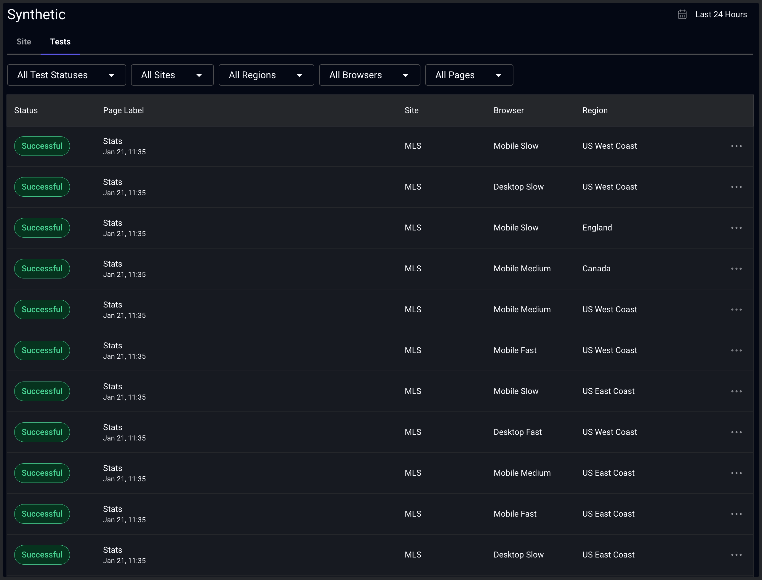The width and height of the screenshot is (762, 580).
Task: Open the actions menu for the England test row
Action: (737, 227)
